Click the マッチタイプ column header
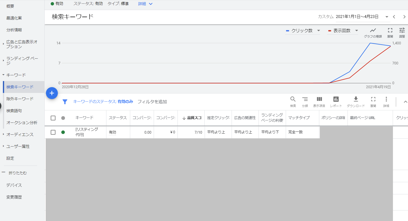Screen dimensions: 408x221 [x=299, y=118]
